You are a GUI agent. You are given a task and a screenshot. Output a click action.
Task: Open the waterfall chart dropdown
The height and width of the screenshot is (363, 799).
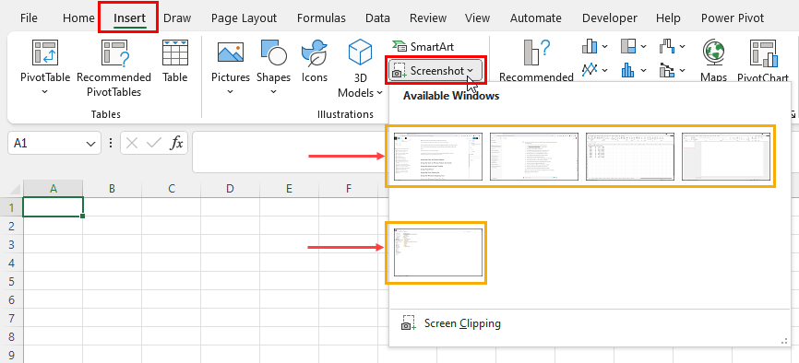point(682,46)
